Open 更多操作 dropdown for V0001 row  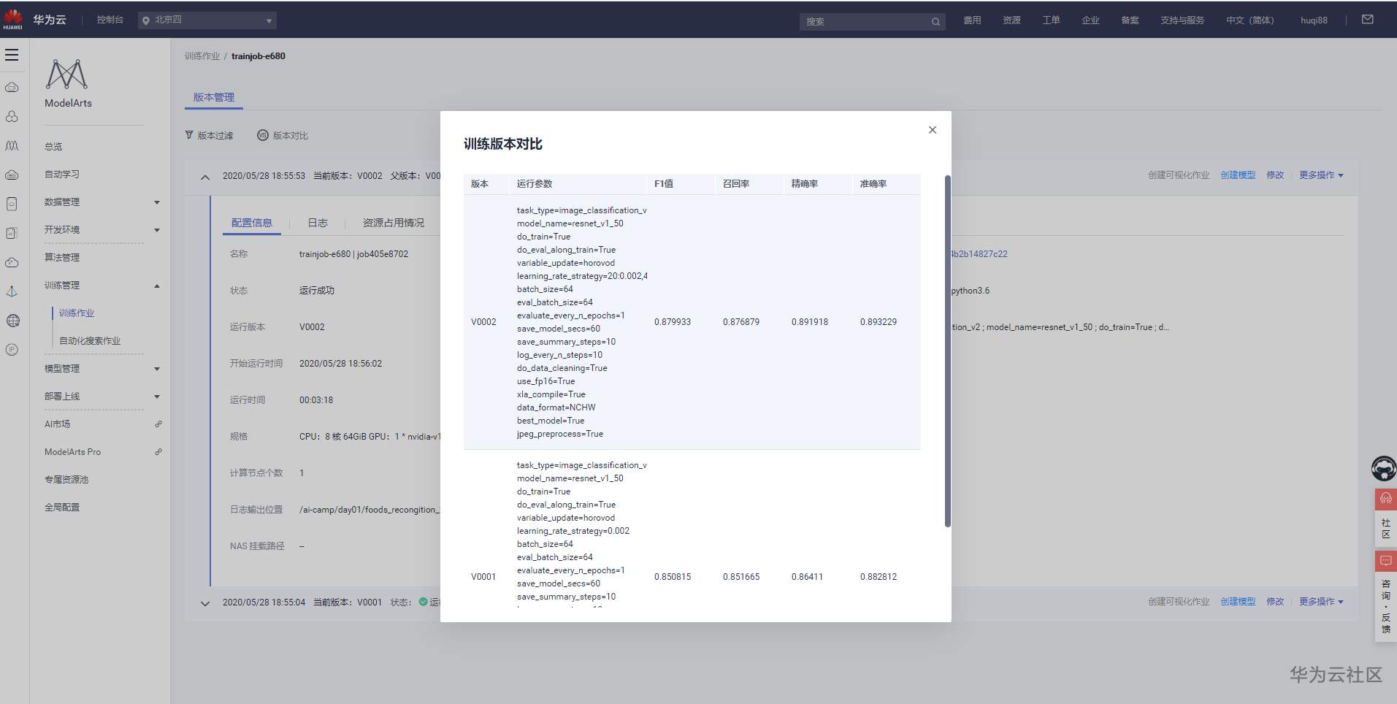tap(1321, 602)
